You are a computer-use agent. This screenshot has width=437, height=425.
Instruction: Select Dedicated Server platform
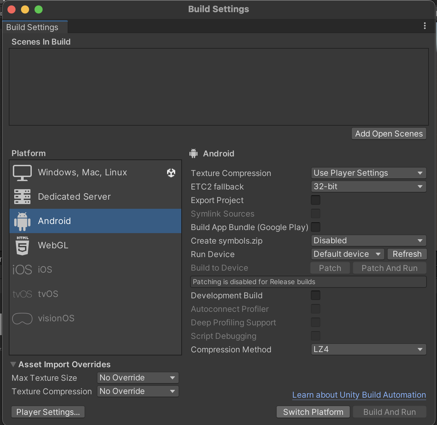pos(95,197)
